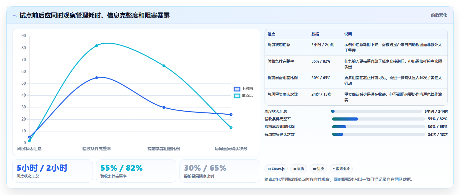The image size is (460, 195).
Task: Click the 验收条件完整率 progress bar
Action: click(379, 119)
